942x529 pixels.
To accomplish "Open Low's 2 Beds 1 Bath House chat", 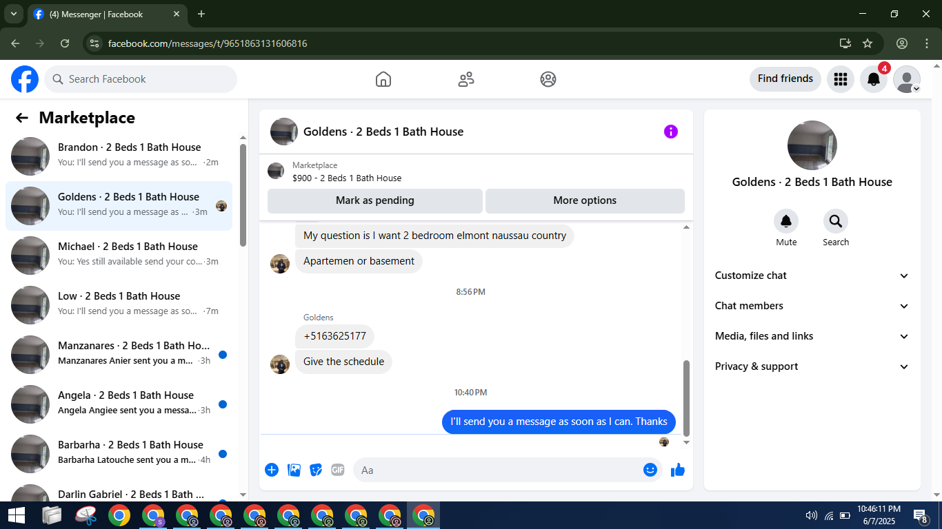I will click(119, 305).
